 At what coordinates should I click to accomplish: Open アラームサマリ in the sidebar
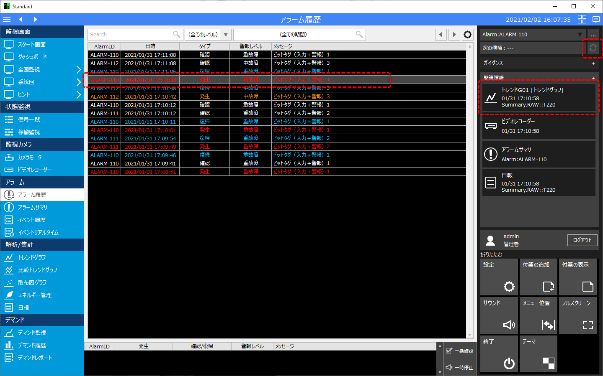(x=32, y=207)
